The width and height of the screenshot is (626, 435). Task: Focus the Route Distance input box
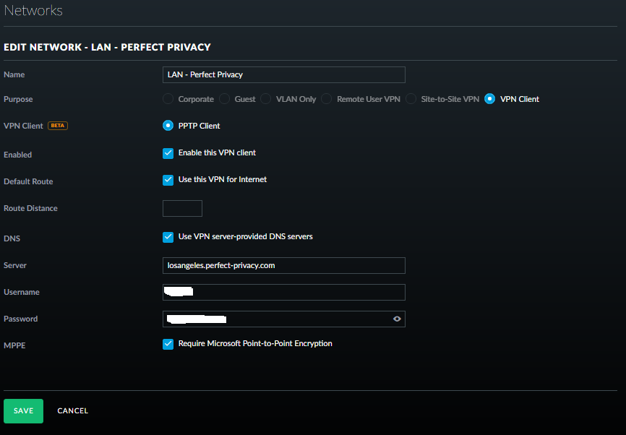click(x=182, y=209)
